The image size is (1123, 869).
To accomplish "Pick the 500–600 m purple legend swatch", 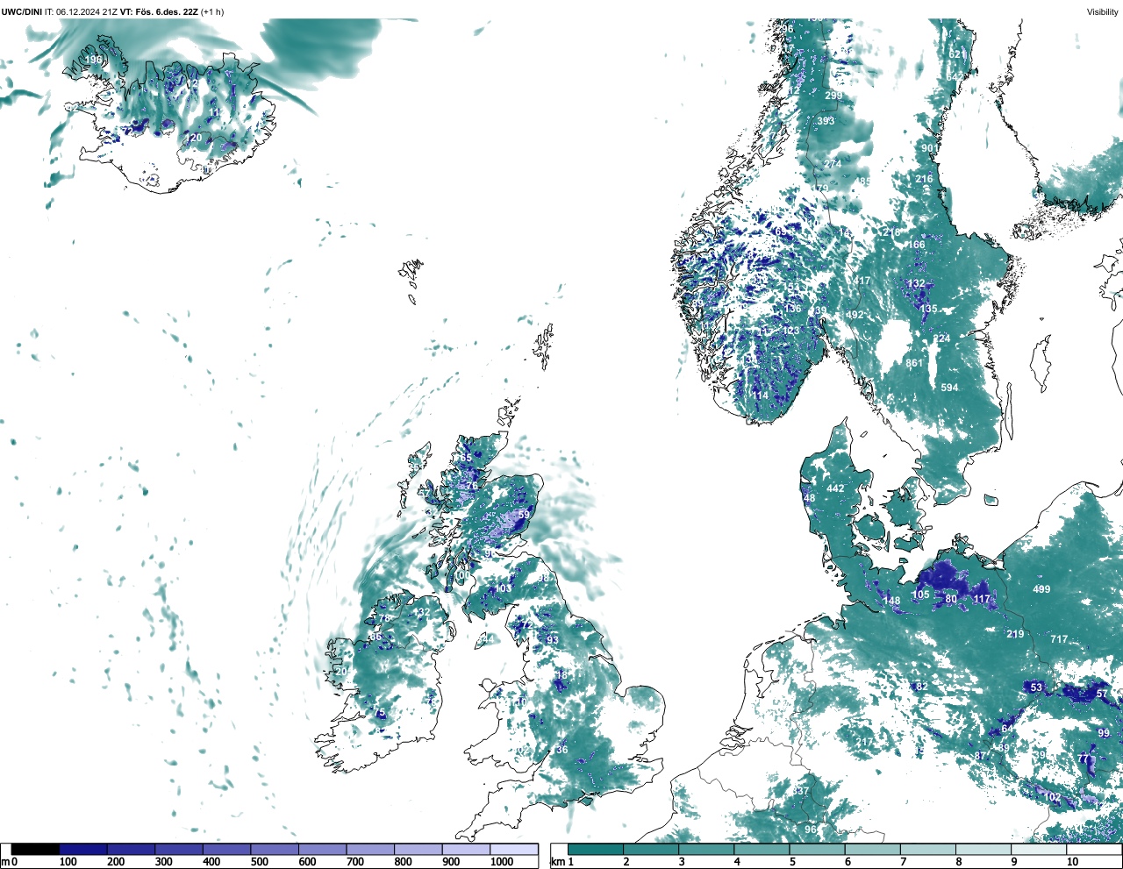I will click(275, 849).
